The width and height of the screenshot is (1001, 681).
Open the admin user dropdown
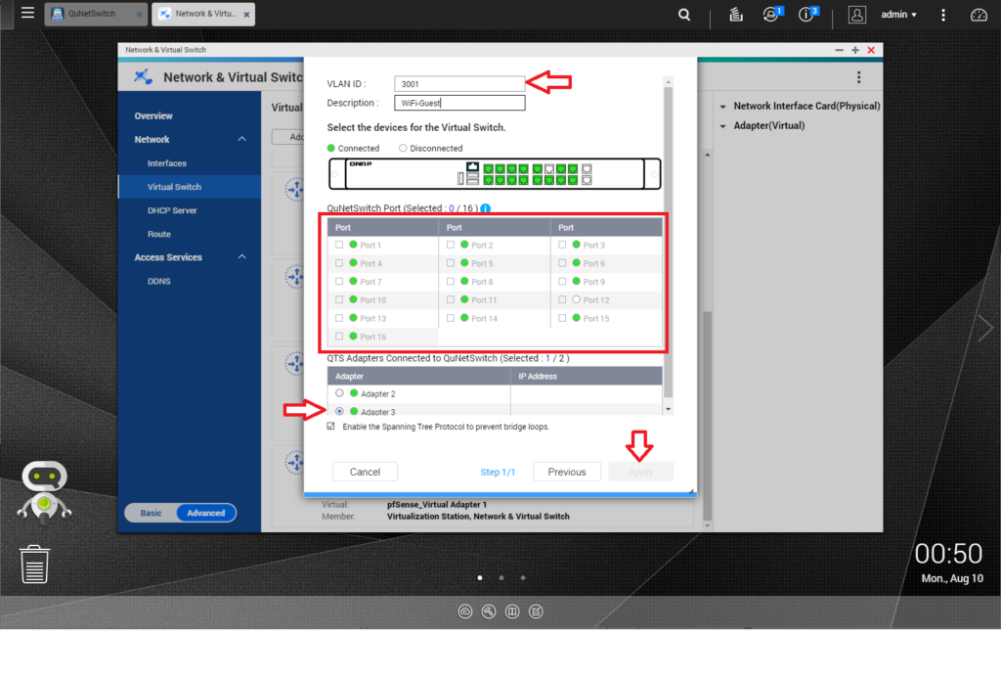point(899,14)
